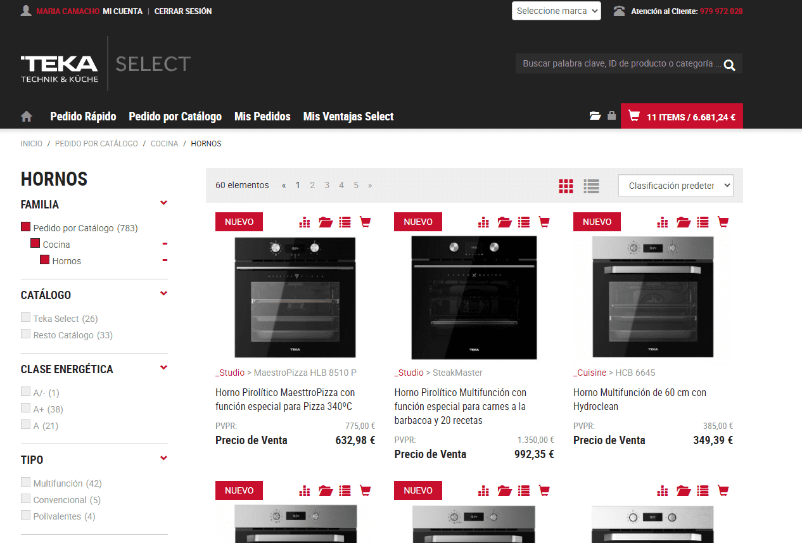Click the user profile icon beside Maria Camacho
Viewport: 802px width, 543px height.
point(26,11)
